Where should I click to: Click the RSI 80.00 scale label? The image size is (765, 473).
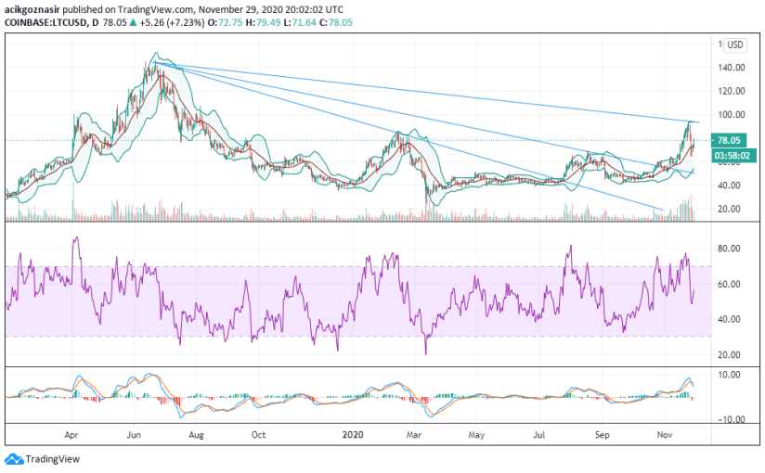(729, 249)
